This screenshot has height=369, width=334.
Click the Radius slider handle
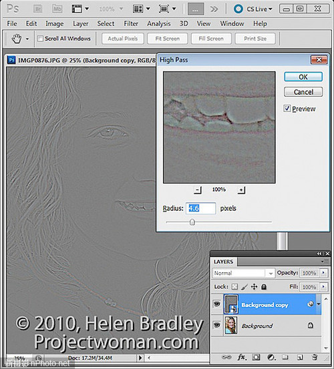pyautogui.click(x=192, y=222)
